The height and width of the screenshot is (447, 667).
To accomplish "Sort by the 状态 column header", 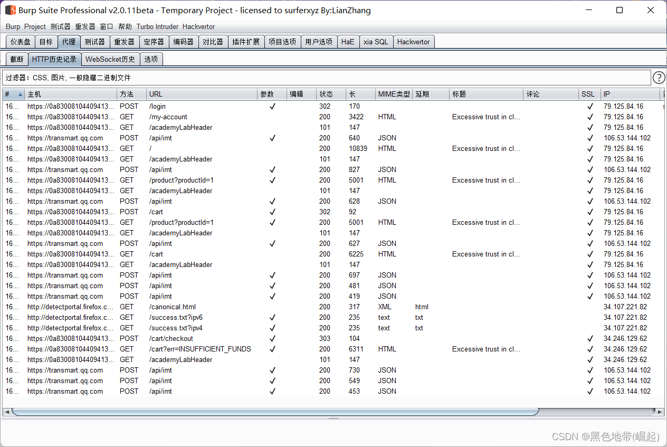I will [331, 94].
